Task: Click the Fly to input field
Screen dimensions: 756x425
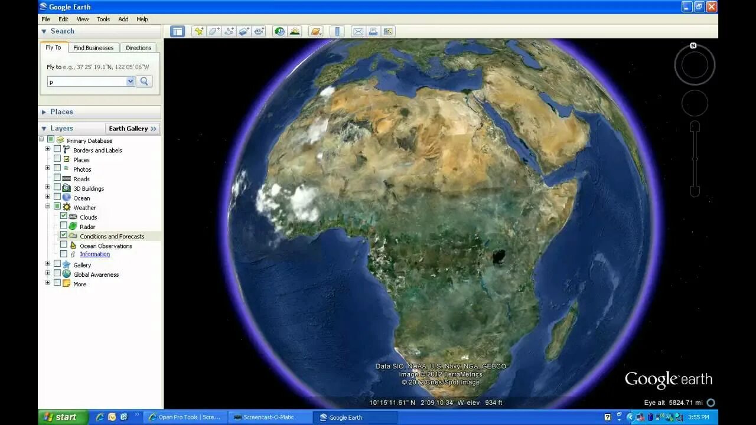Action: (x=87, y=81)
